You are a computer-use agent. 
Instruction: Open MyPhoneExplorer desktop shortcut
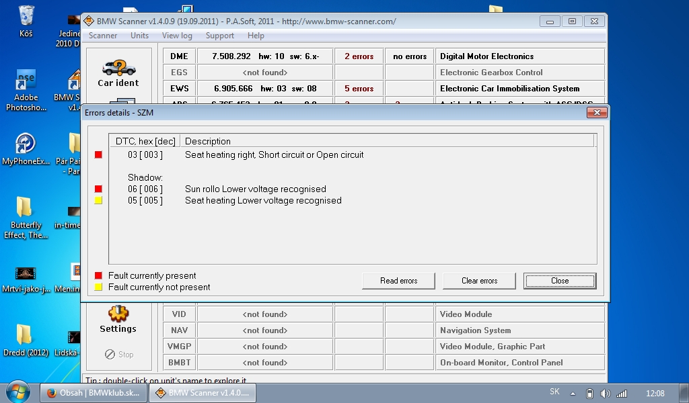(x=26, y=143)
